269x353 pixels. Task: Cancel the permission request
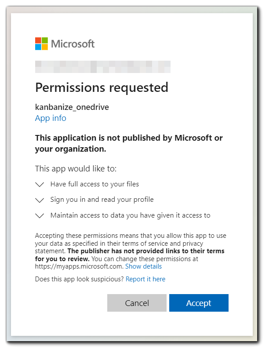[137, 303]
